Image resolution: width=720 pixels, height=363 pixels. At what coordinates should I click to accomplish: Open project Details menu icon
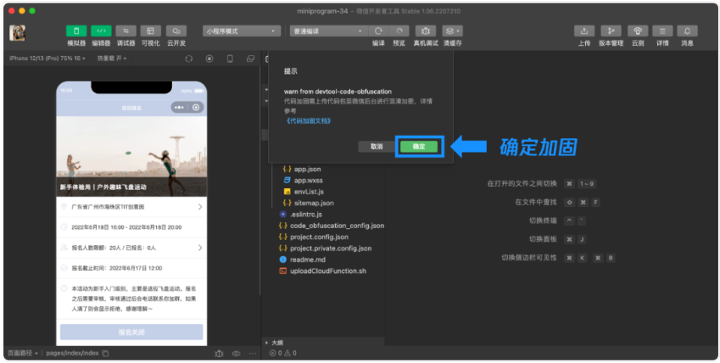point(662,31)
